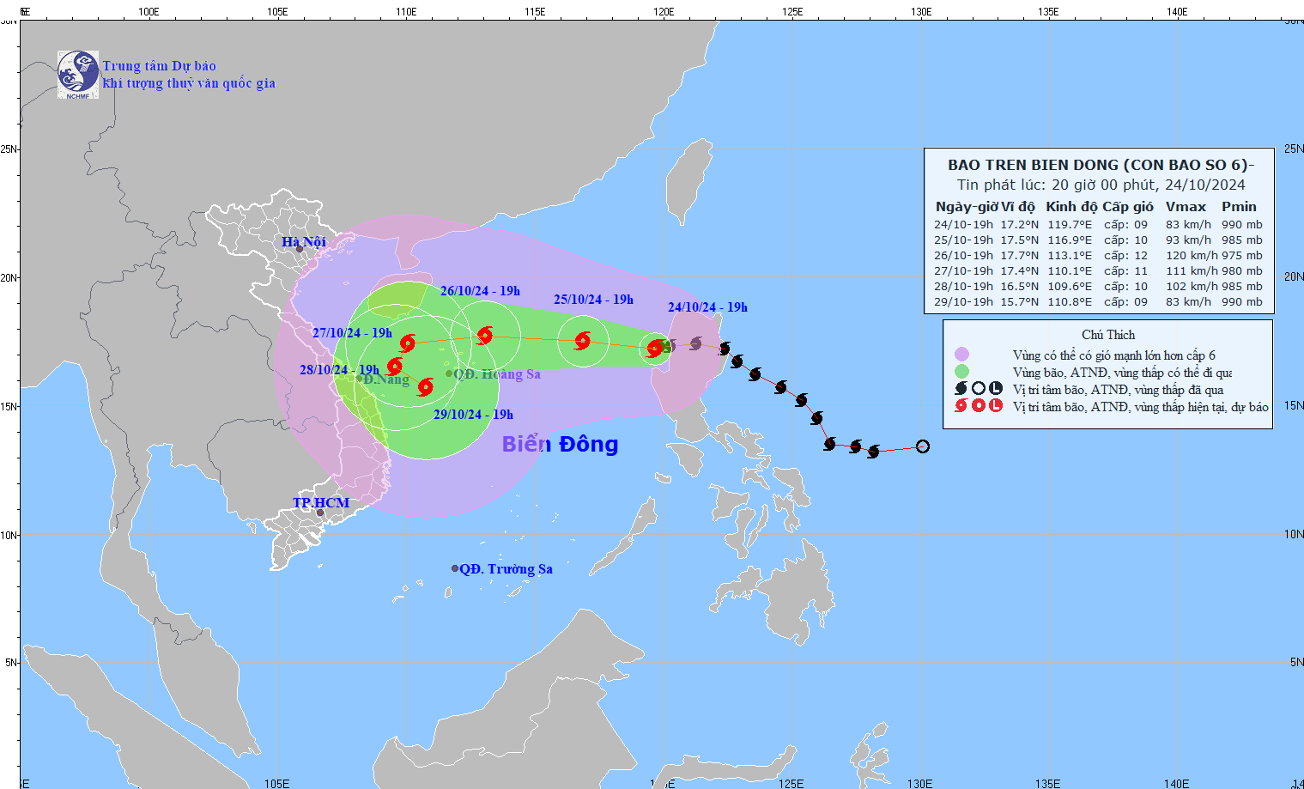This screenshot has width=1304, height=789.
Task: Click the storm icon under the 26/10/24 - 19h label
Action: [485, 335]
